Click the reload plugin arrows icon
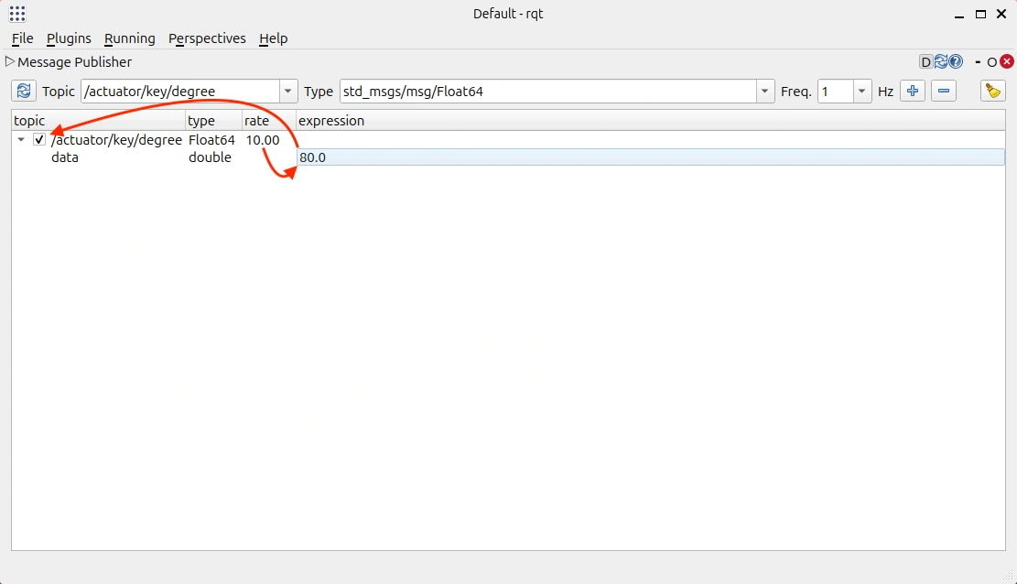 (940, 61)
